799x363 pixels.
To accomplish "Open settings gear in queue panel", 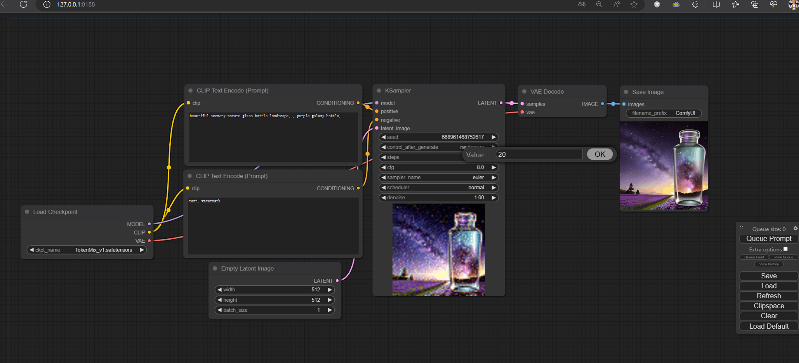I will 796,228.
